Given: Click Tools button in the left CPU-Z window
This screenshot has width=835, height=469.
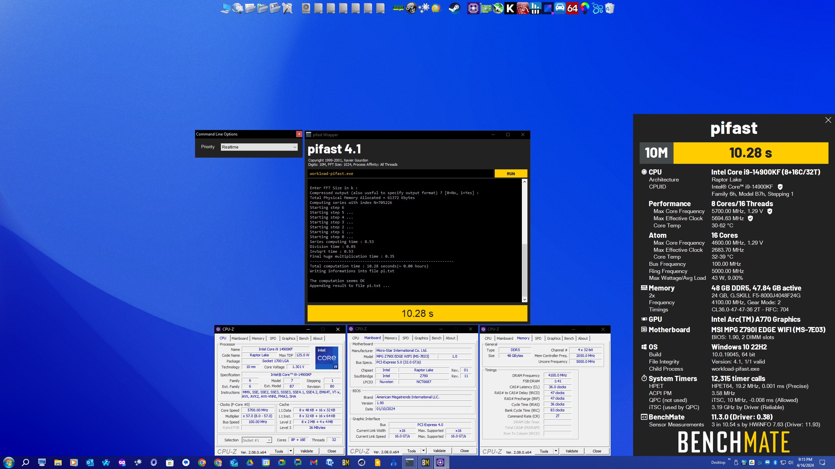Looking at the screenshot, I should tap(279, 451).
